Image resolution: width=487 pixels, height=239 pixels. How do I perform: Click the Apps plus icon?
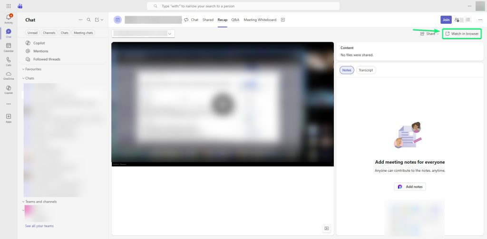[x=9, y=117]
